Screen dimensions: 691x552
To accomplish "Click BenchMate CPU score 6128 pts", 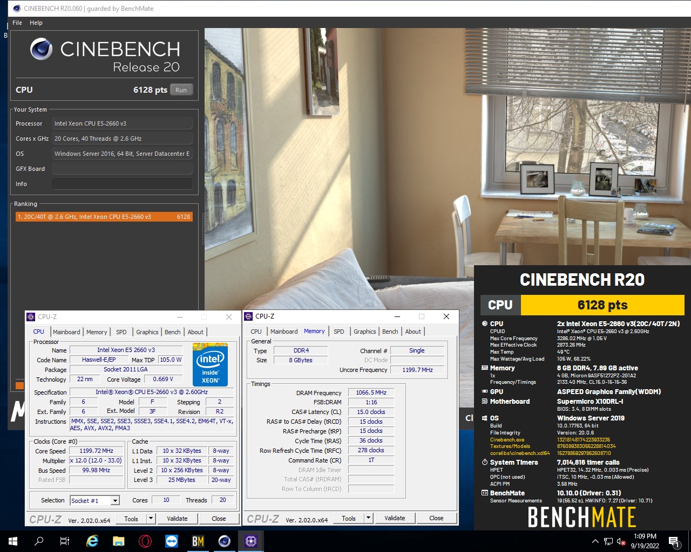I will tap(602, 305).
